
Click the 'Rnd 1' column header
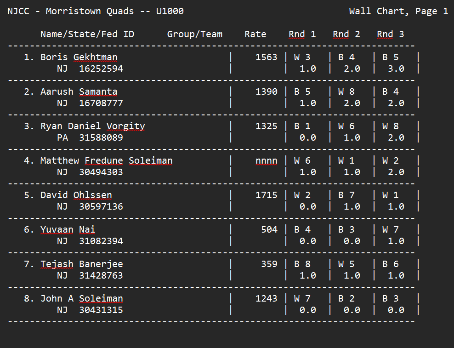[302, 34]
